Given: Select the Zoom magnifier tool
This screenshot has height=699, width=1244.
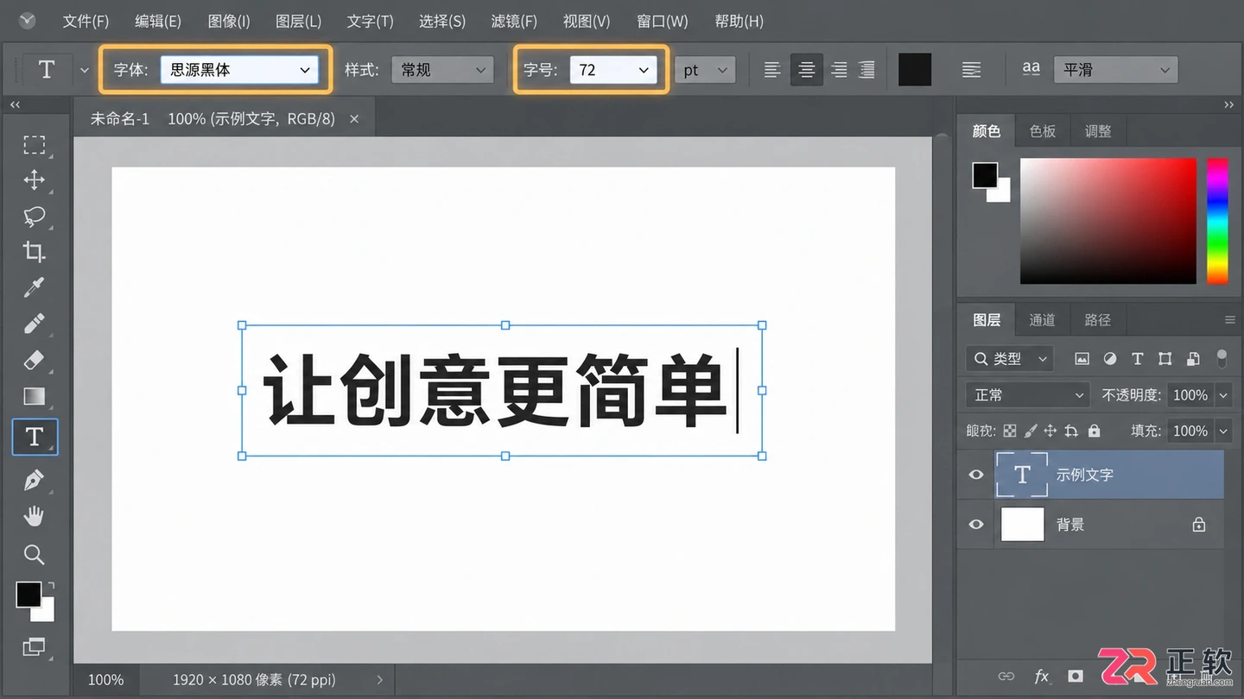Looking at the screenshot, I should coord(34,554).
